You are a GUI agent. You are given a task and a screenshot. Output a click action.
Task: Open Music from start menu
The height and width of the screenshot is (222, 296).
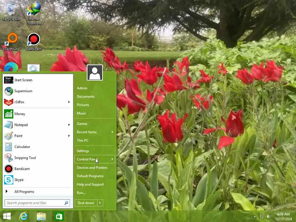tap(81, 113)
